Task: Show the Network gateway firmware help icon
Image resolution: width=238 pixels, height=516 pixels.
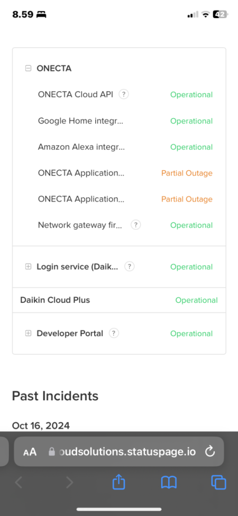Action: click(x=136, y=225)
